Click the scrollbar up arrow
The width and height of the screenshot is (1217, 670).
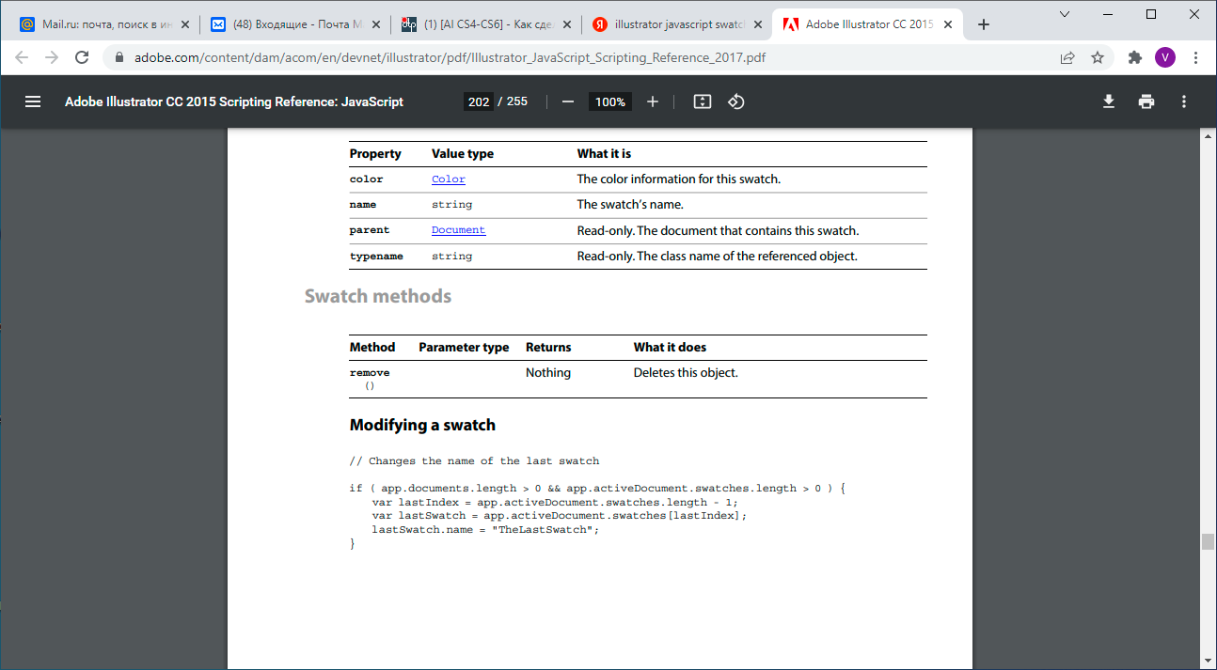click(1209, 136)
